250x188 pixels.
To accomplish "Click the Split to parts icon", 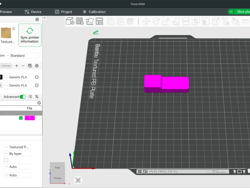I will click(x=120, y=21).
